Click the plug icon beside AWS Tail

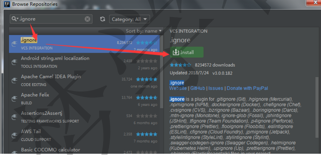14,136
